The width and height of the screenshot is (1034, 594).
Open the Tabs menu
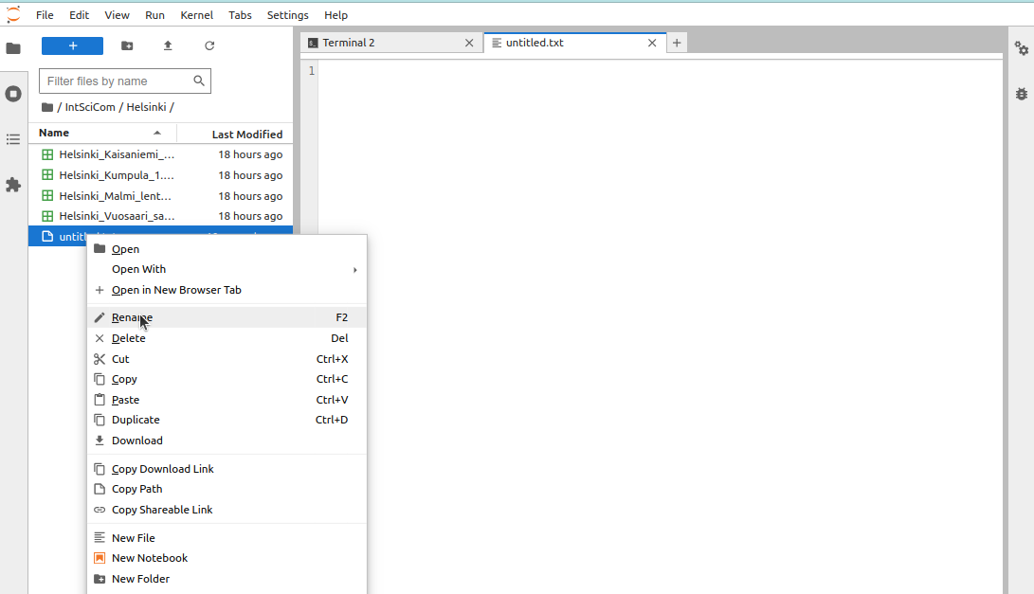click(x=240, y=15)
